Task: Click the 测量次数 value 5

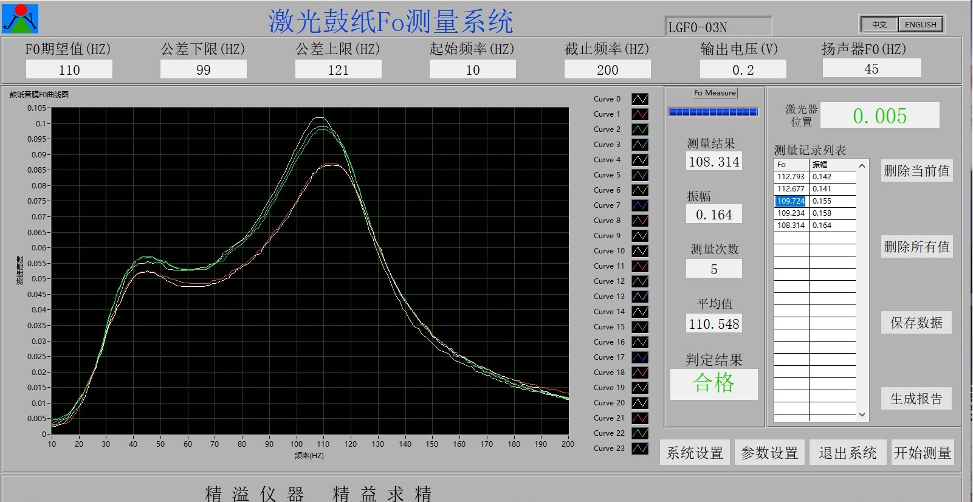Action: [714, 269]
